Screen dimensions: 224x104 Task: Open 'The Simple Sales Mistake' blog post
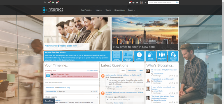(x=163, y=97)
